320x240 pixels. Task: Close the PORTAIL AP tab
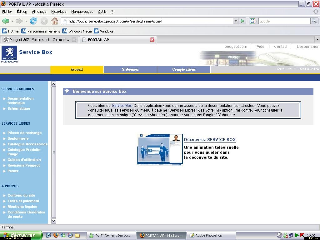152,40
